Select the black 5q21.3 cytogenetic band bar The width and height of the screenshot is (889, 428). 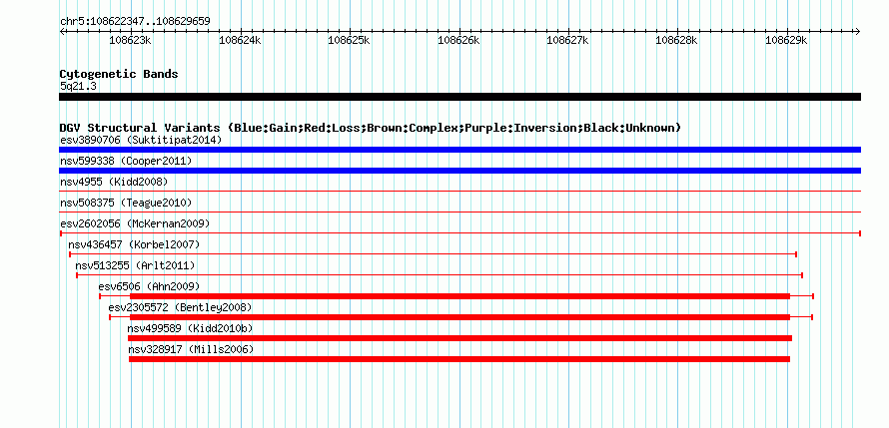[459, 97]
